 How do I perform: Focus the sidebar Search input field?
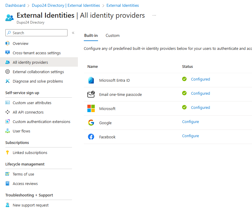click(x=36, y=33)
